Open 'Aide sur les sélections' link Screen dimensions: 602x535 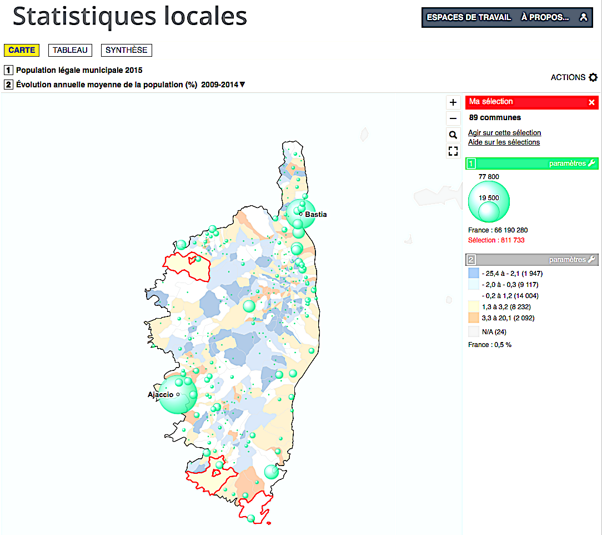tap(504, 142)
